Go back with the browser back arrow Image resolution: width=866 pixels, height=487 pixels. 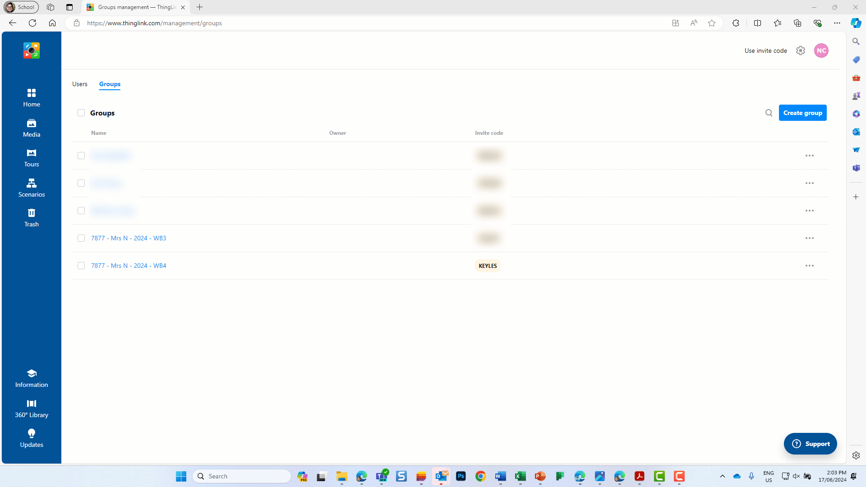tap(13, 23)
